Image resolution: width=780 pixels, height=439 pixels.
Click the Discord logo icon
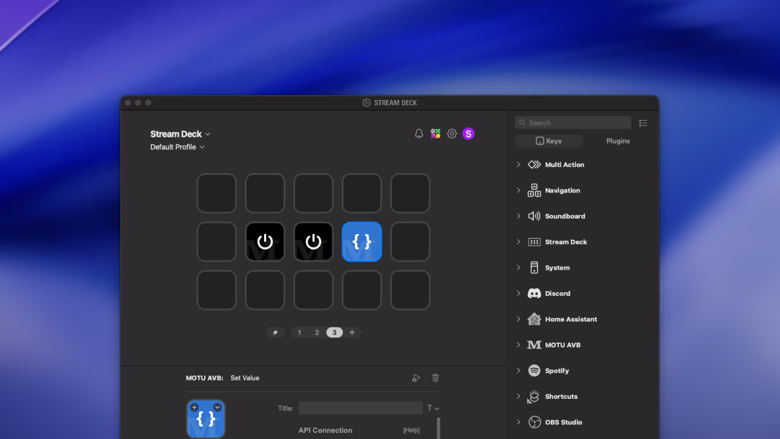click(x=534, y=293)
